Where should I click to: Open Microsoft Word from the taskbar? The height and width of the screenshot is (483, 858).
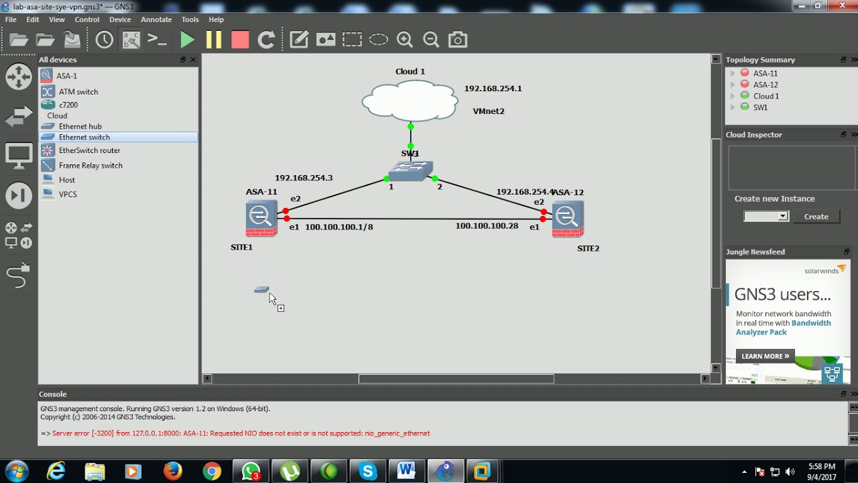(406, 472)
